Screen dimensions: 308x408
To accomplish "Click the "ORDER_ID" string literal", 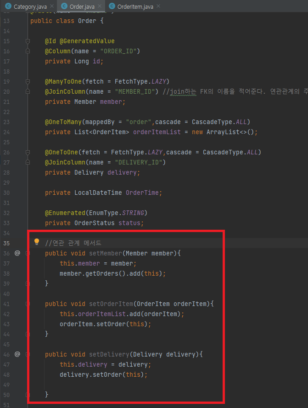I will coord(118,51).
